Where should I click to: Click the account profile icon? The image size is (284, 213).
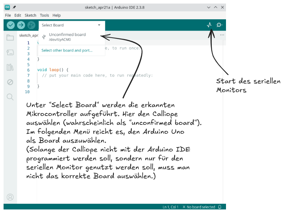tap(10, 197)
